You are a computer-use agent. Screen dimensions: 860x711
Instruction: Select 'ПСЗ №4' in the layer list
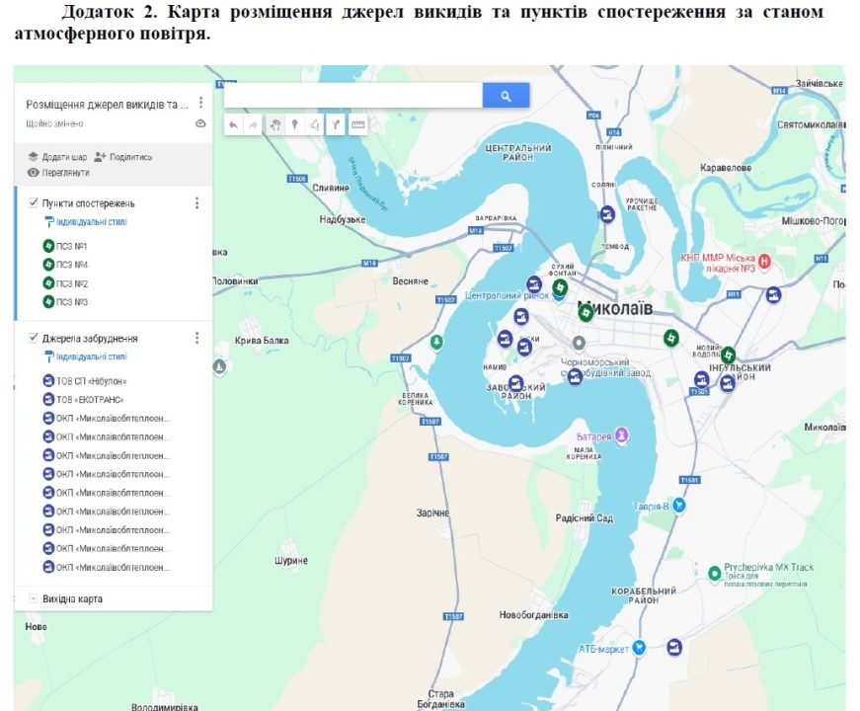[65, 265]
